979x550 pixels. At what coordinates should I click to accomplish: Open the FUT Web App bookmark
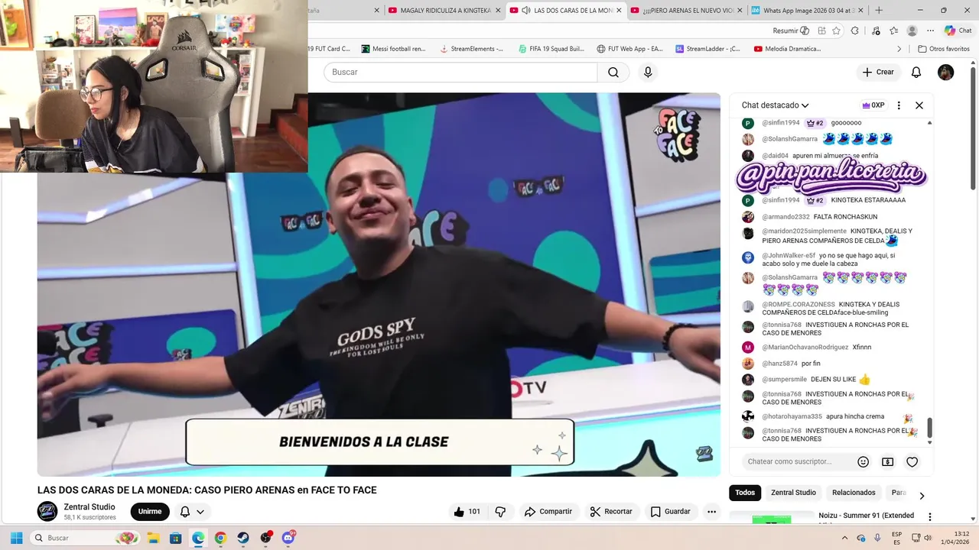pos(629,49)
